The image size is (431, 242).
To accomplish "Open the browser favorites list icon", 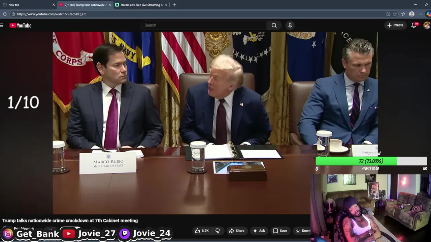I will tap(403, 14).
